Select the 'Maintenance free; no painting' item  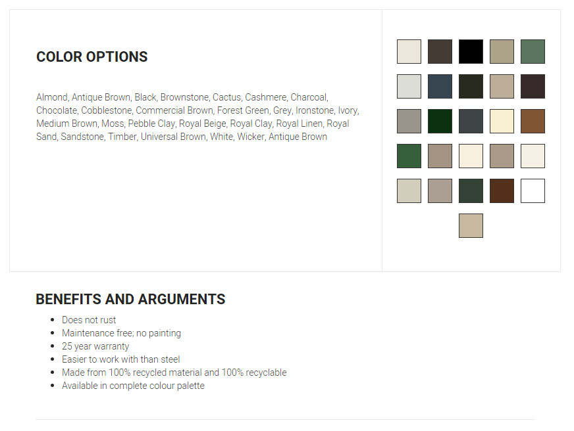[x=121, y=333]
